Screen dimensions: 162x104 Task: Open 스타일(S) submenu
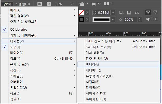[40, 76]
